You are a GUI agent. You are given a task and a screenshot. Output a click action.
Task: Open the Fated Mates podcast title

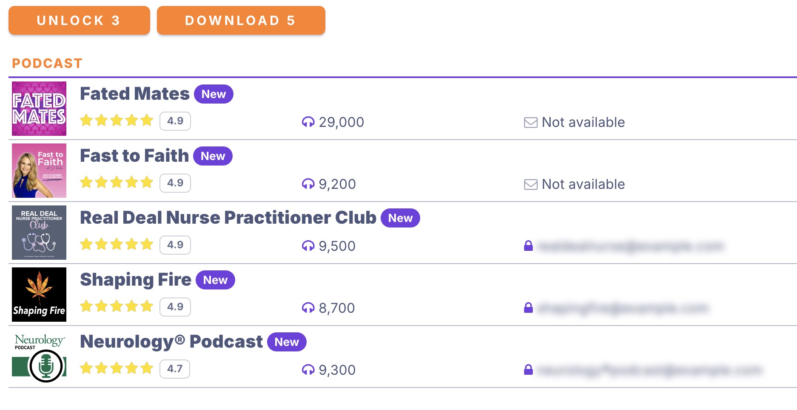(x=134, y=94)
